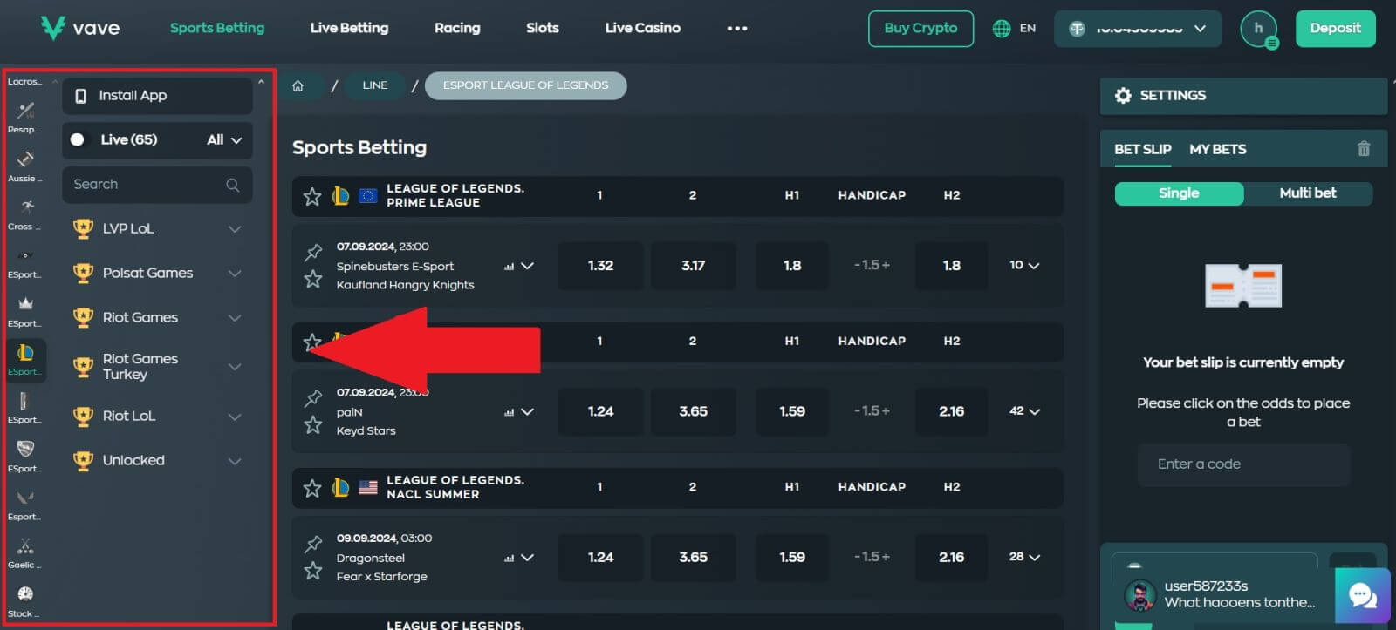This screenshot has width=1396, height=630.
Task: Click the Buy Crypto button
Action: coord(920,29)
